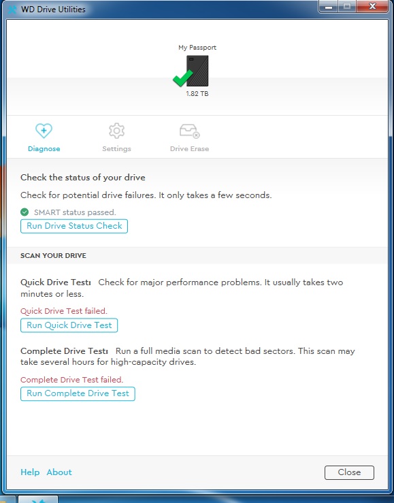Click 'Quick Drive Test failed.' message
The image size is (394, 503).
[64, 311]
